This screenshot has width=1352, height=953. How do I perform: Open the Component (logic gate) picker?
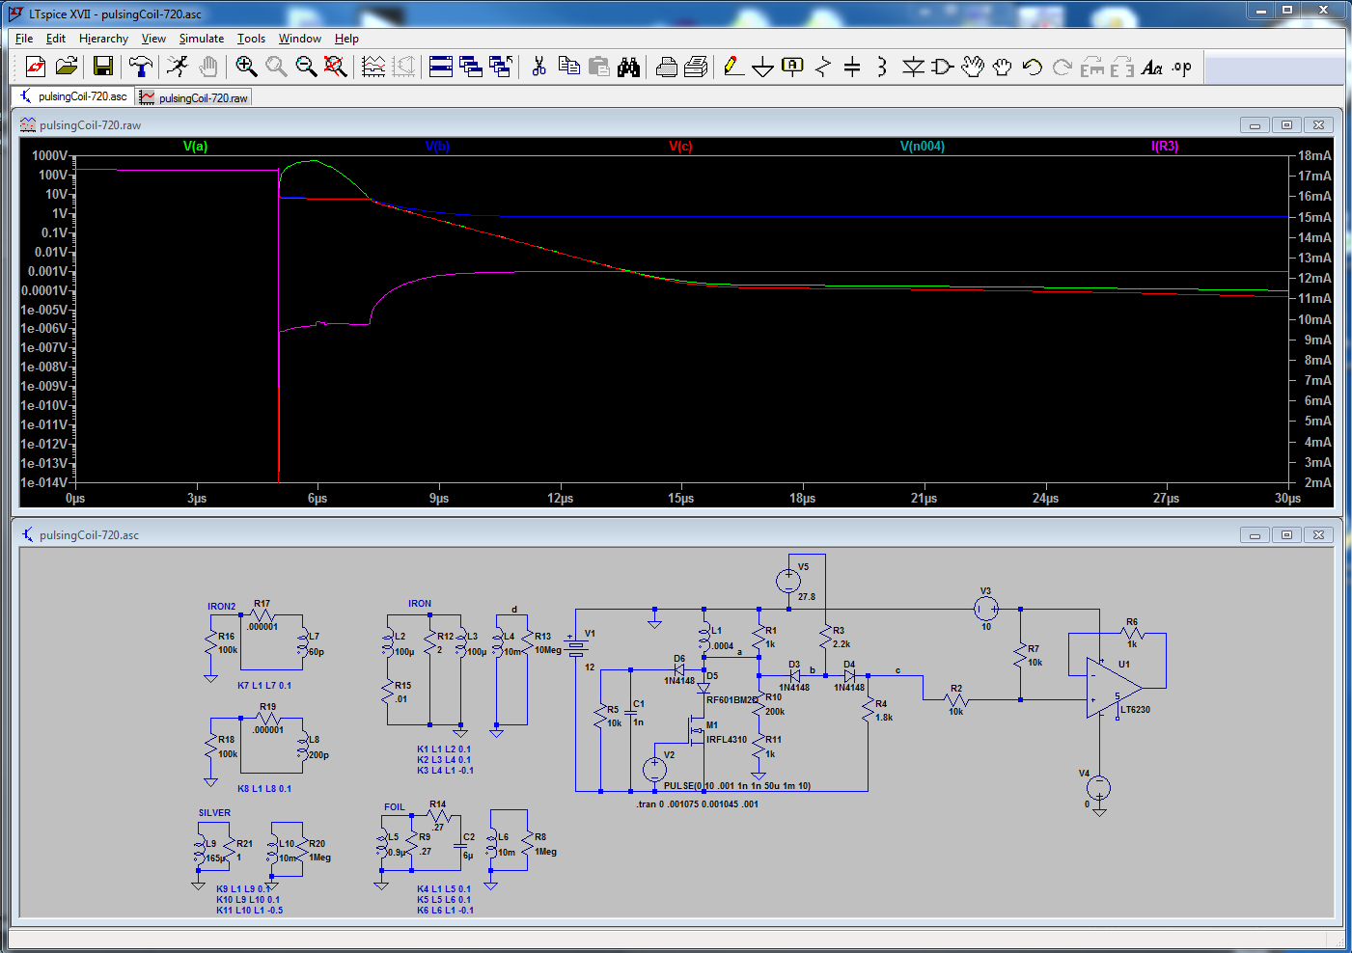coord(943,66)
